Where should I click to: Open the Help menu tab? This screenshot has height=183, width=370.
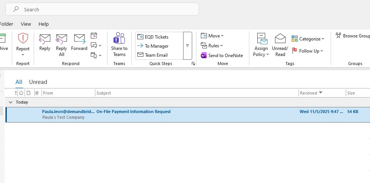click(x=44, y=24)
